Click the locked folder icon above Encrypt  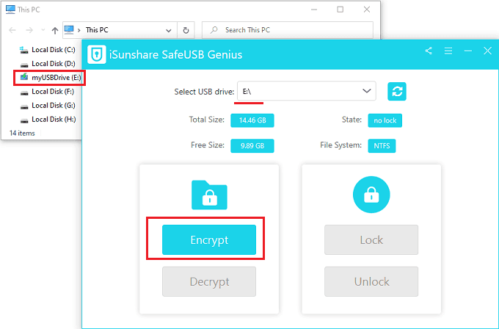coord(209,195)
